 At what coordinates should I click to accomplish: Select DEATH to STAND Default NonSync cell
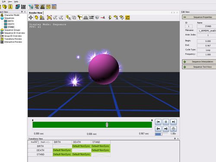click(x=101, y=150)
